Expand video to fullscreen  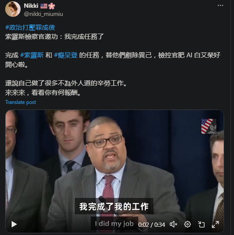coord(216,224)
